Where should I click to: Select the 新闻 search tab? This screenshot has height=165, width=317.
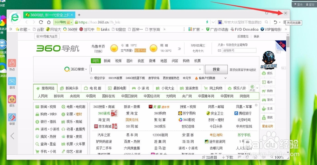(107, 61)
